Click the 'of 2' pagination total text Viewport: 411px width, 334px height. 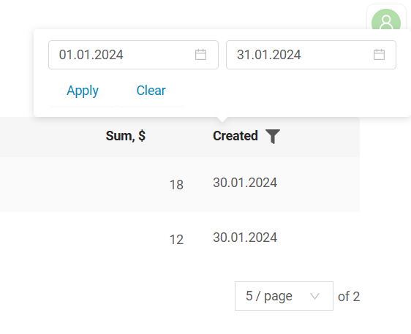coord(349,297)
